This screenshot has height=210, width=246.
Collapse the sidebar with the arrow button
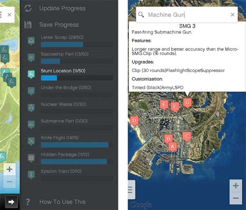pyautogui.click(x=12, y=202)
